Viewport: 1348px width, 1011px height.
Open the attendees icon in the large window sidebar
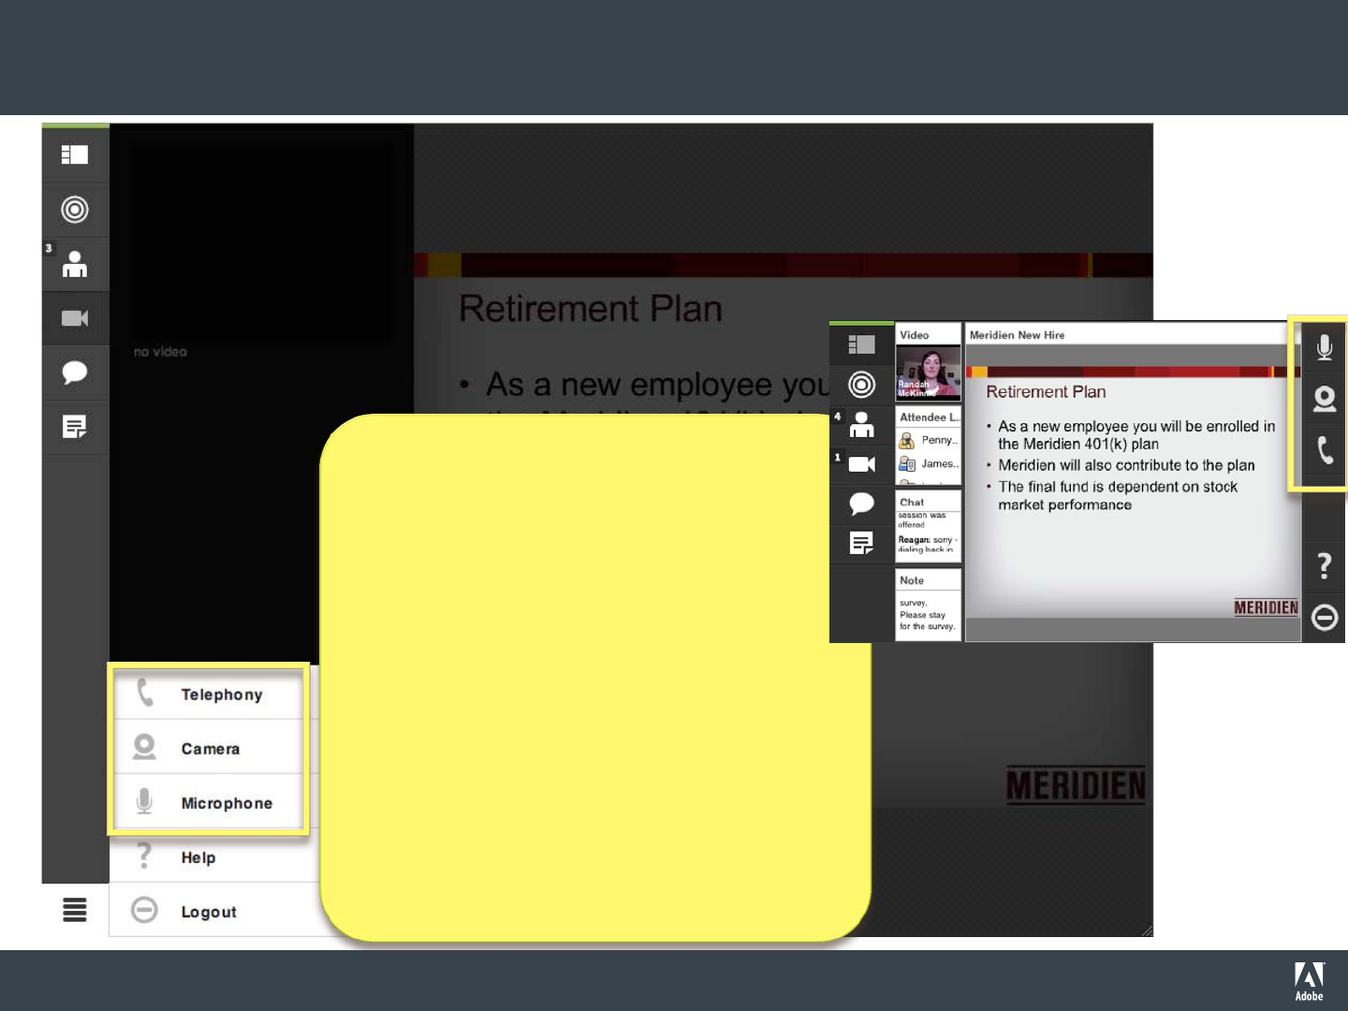pos(75,264)
